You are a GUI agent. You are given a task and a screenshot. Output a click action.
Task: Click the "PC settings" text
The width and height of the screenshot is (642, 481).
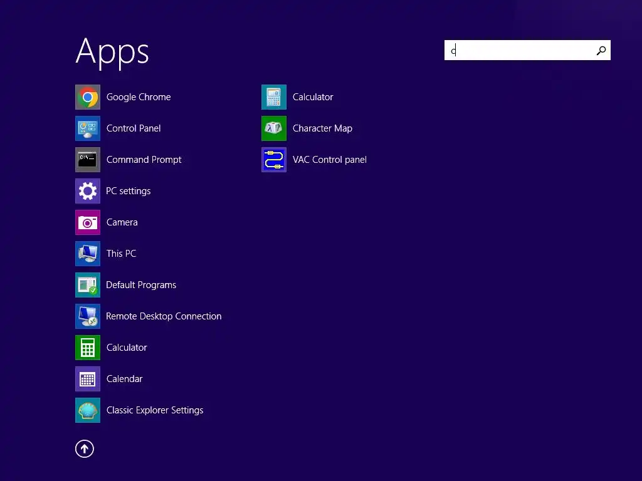pos(128,191)
